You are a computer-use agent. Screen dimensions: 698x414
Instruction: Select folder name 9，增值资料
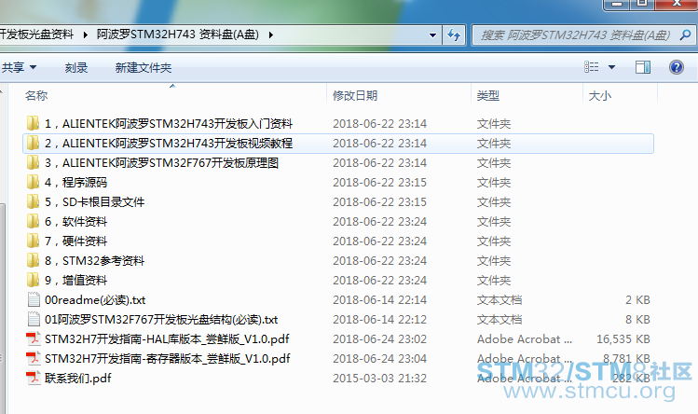(x=76, y=281)
